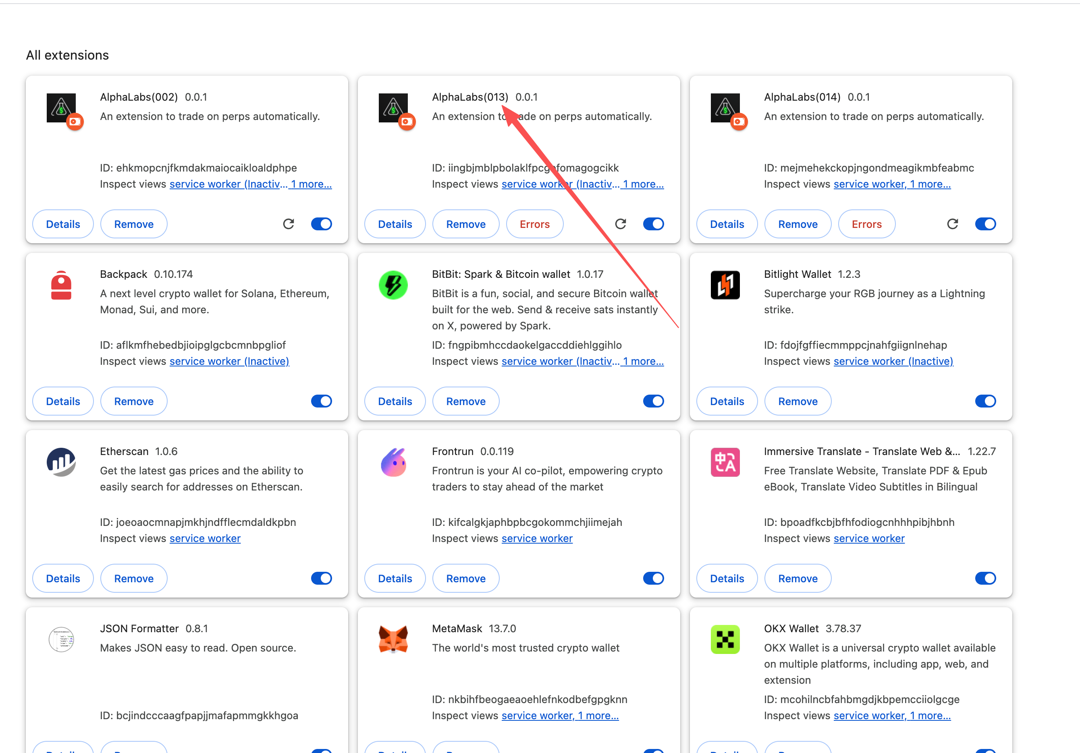Click the BitBit wallet green icon
Viewport: 1080px width, 753px height.
pyautogui.click(x=393, y=285)
